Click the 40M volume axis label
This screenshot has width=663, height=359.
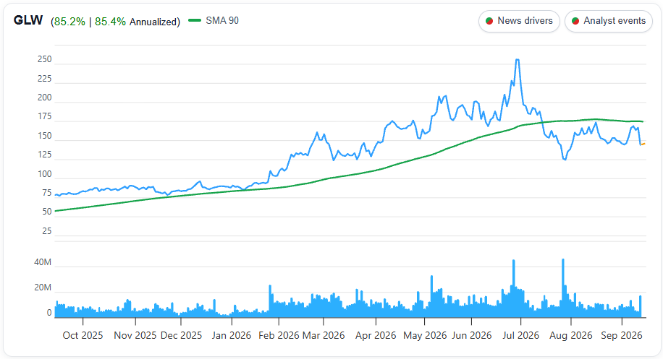(43, 262)
